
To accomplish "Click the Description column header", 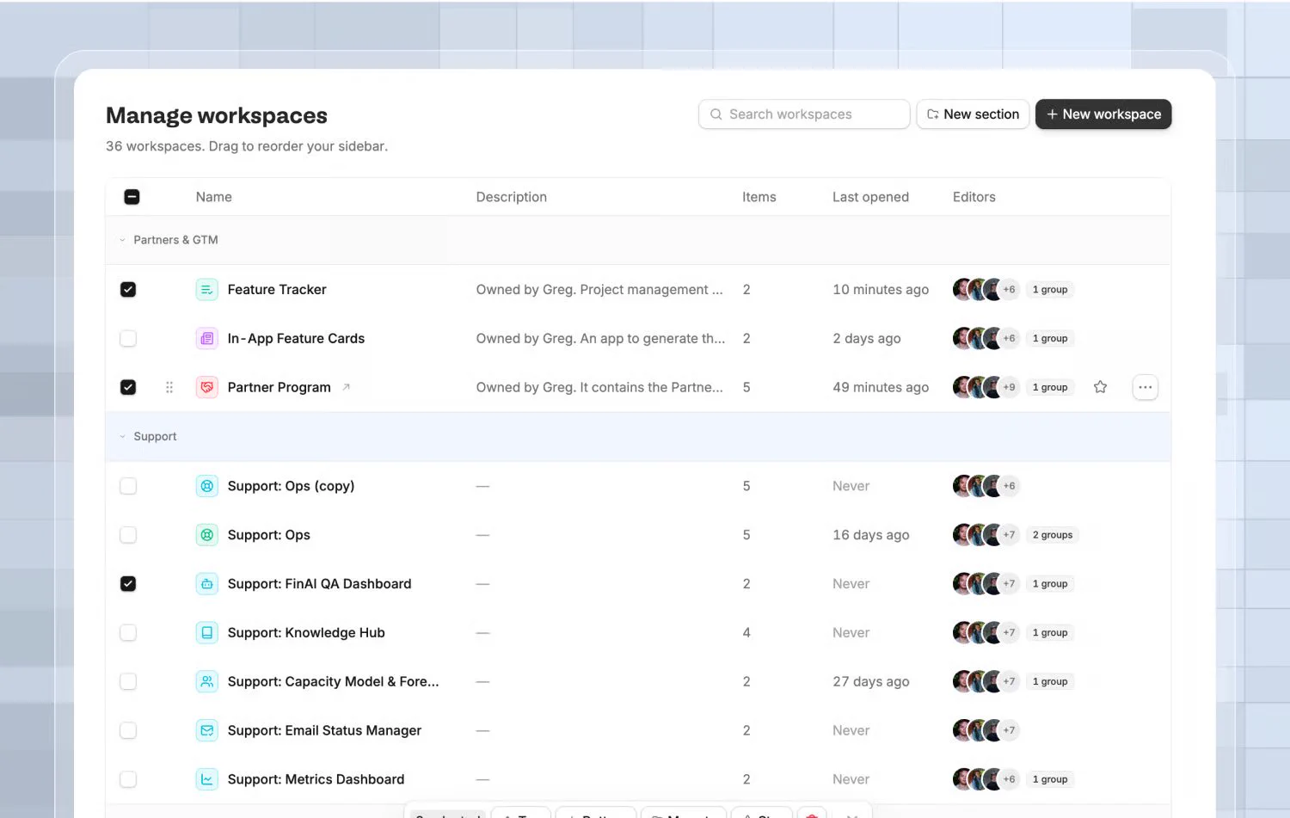I will (x=511, y=197).
